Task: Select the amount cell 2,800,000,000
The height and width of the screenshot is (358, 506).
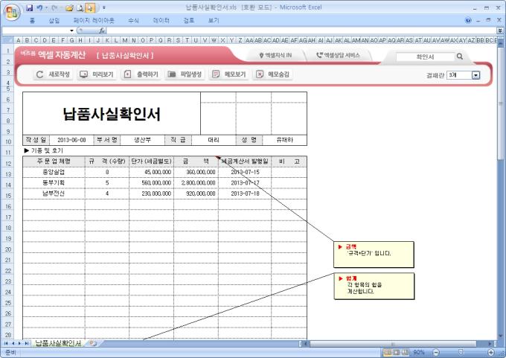Action: [x=196, y=182]
